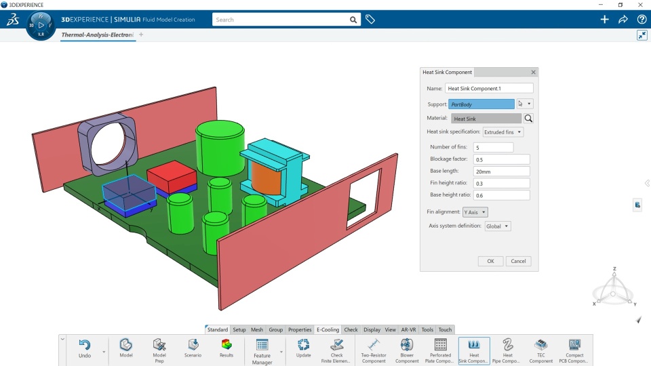Click the collapse view arrows icon
This screenshot has width=651, height=366.
[642, 35]
